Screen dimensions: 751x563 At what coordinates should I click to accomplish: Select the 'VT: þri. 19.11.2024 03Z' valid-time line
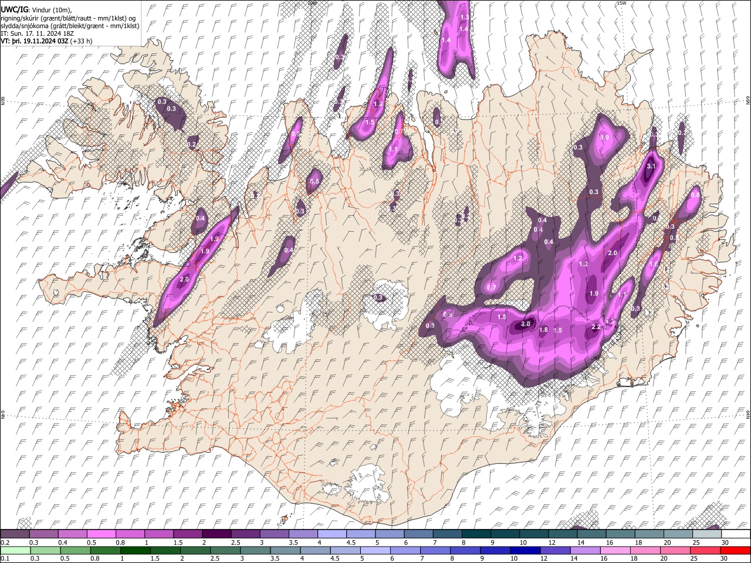[x=35, y=42]
